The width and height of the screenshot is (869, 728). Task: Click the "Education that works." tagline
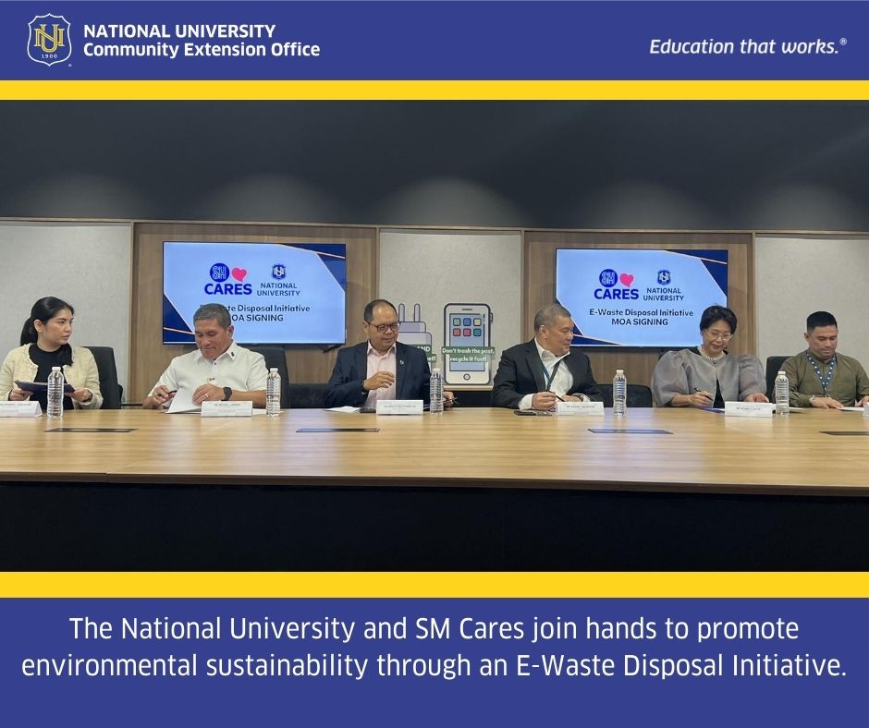click(747, 46)
